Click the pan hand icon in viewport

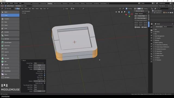122,12
